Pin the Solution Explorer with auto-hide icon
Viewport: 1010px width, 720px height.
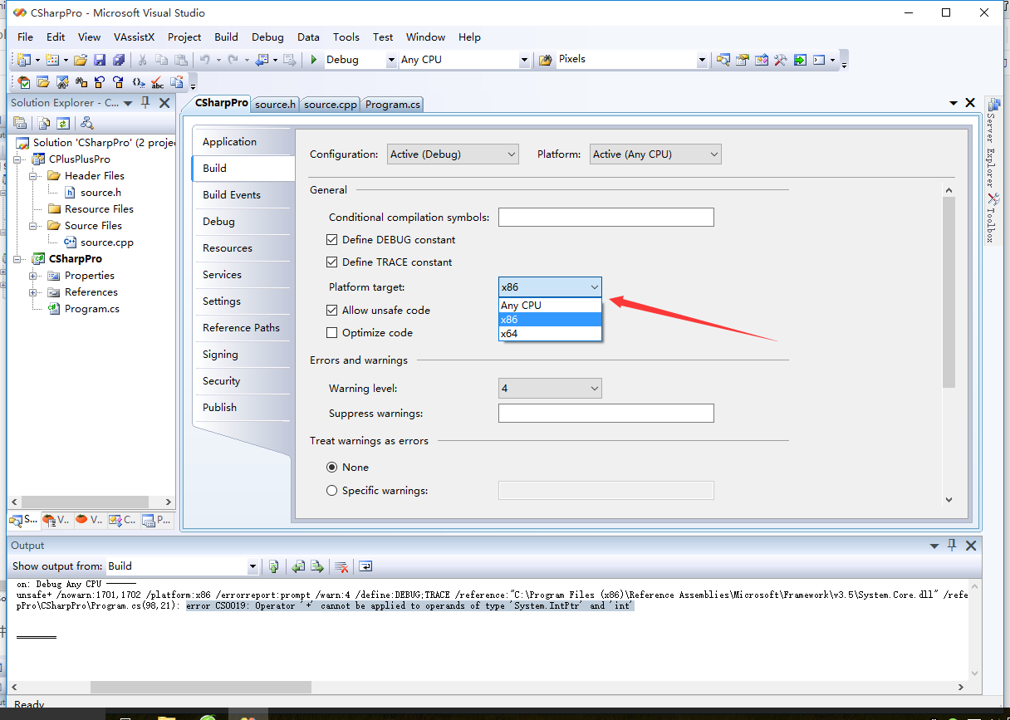(x=145, y=102)
